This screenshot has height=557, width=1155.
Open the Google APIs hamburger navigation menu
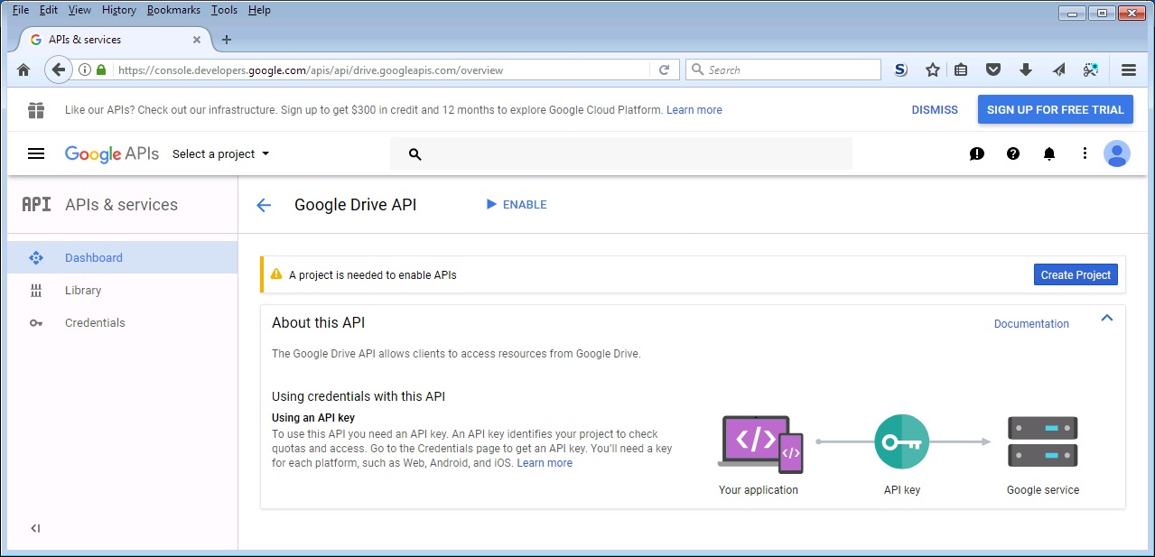[36, 153]
